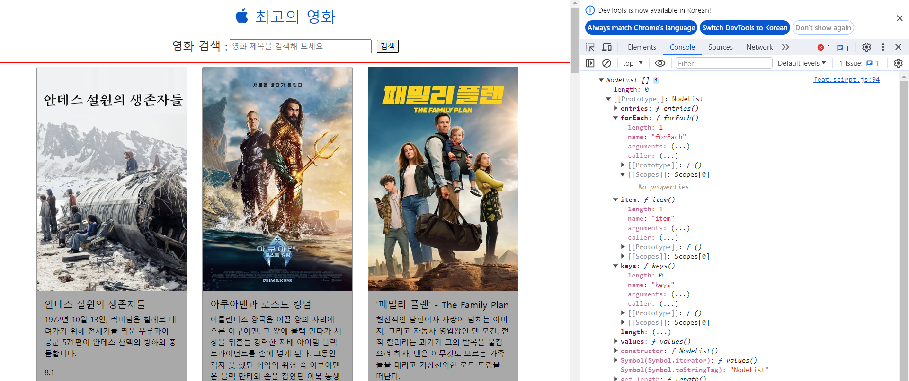Collapse the [[Prototype]]: NodeList node
The image size is (909, 381).
[608, 99]
